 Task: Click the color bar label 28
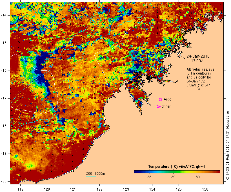click(x=149, y=177)
